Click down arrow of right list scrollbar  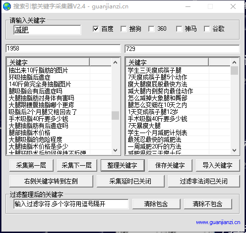(x=234, y=150)
